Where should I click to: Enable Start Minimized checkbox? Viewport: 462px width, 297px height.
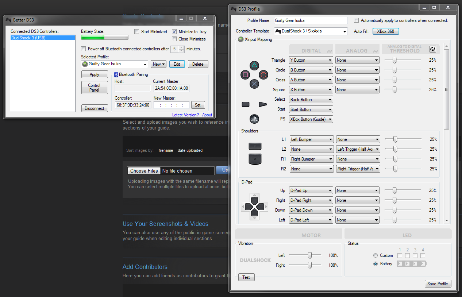(137, 32)
